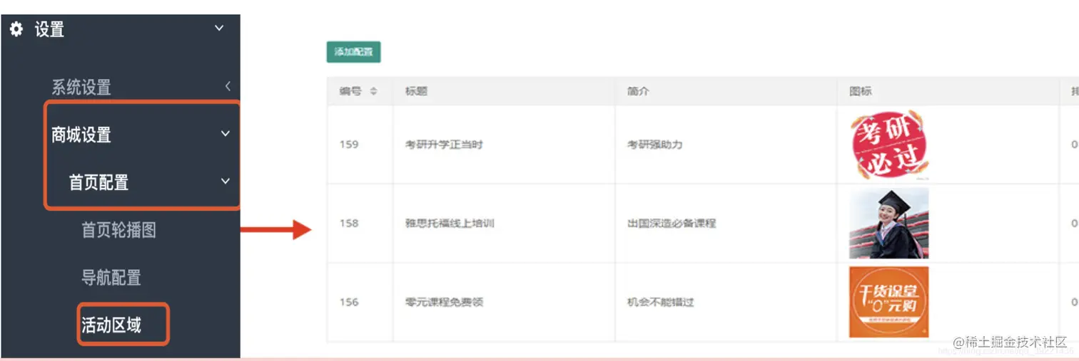The image size is (1079, 361).
Task: Click the description 机会不能错过
Action: pyautogui.click(x=660, y=302)
